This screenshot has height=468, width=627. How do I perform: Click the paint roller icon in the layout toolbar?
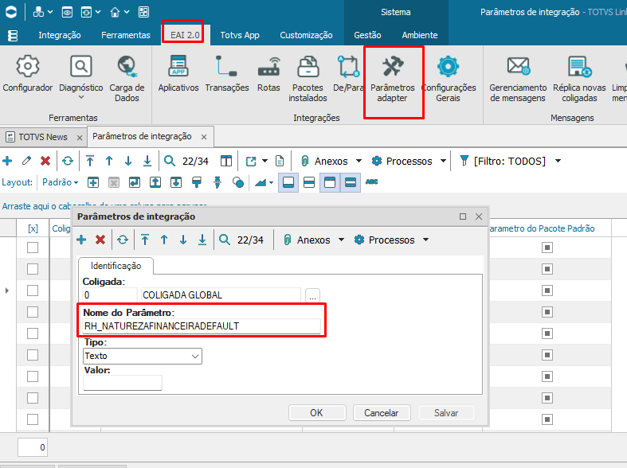coord(197,182)
